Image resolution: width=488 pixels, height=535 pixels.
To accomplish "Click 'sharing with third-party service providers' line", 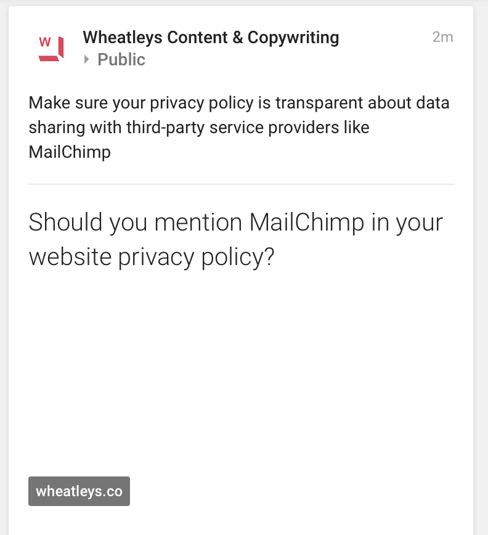I will click(185, 127).
